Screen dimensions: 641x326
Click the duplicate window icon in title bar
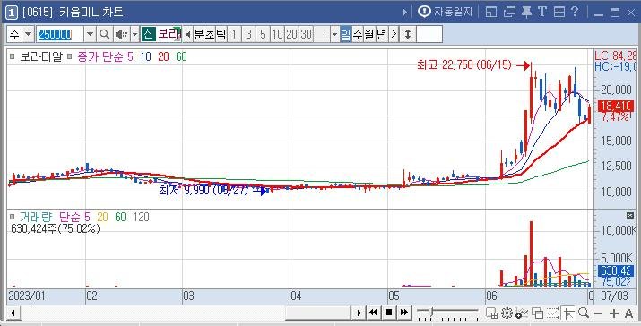click(x=509, y=13)
